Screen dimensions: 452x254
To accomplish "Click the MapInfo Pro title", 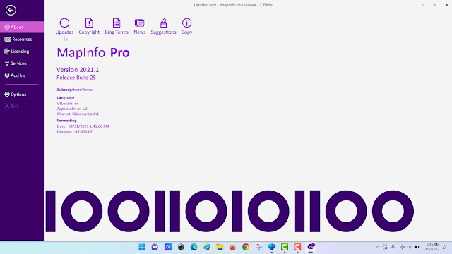I will [x=93, y=53].
